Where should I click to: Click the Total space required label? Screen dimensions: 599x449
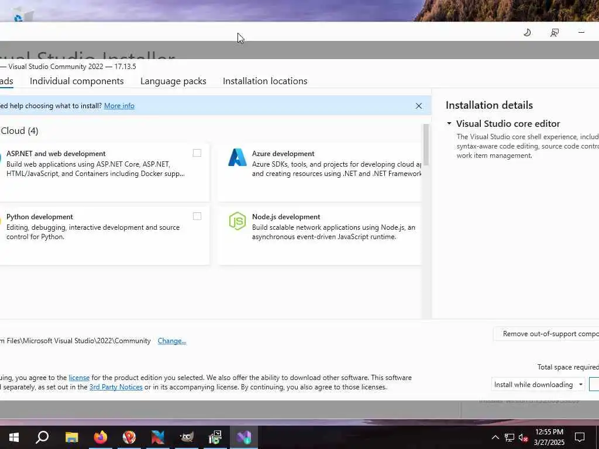[568, 367]
